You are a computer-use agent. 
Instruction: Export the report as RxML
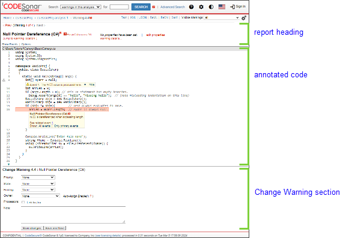pos(153,17)
